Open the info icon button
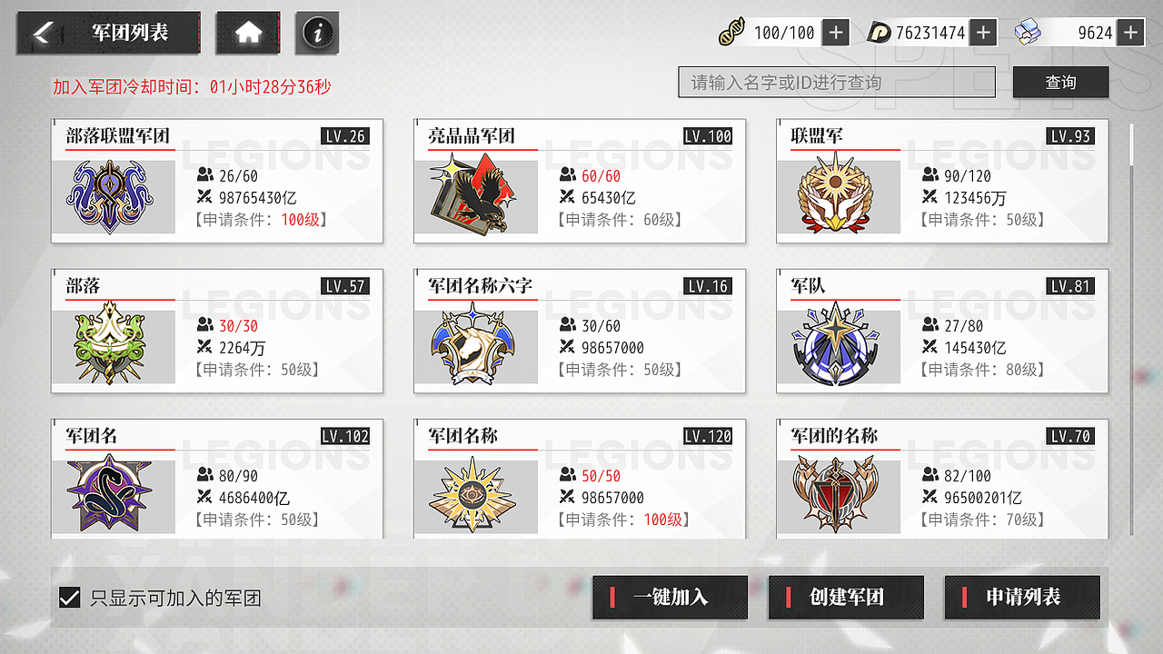 pos(317,33)
